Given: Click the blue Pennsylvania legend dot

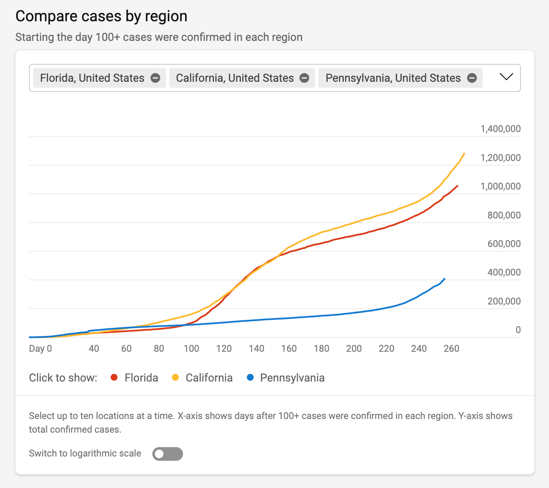Looking at the screenshot, I should coord(250,378).
